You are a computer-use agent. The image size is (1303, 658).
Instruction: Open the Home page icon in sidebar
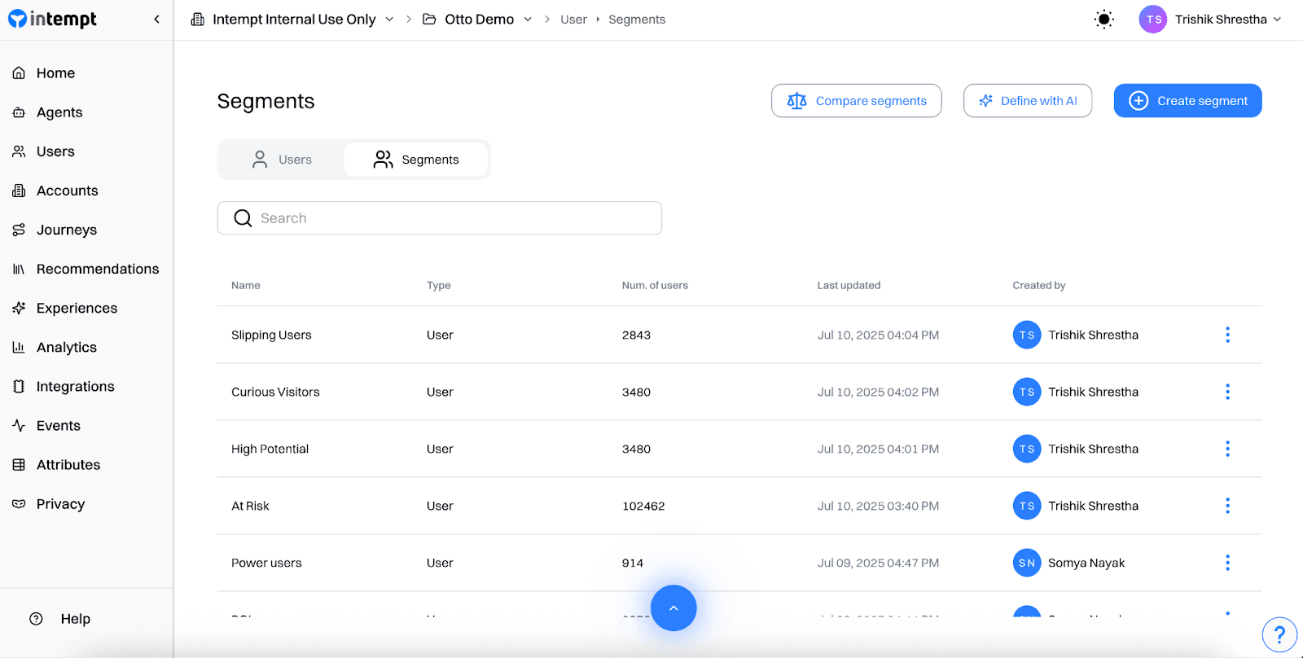click(19, 73)
